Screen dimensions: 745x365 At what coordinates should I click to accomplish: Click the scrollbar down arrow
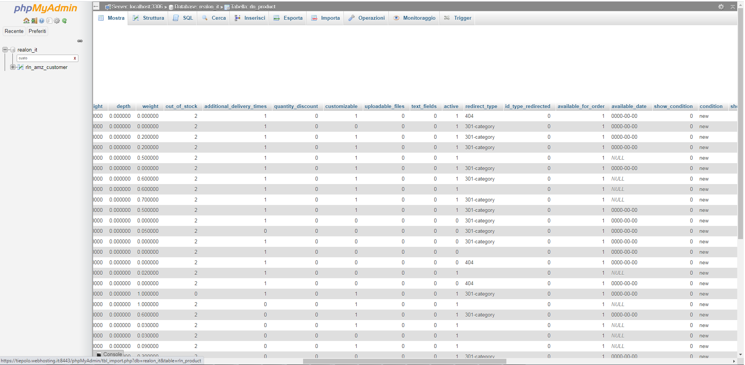(740, 354)
